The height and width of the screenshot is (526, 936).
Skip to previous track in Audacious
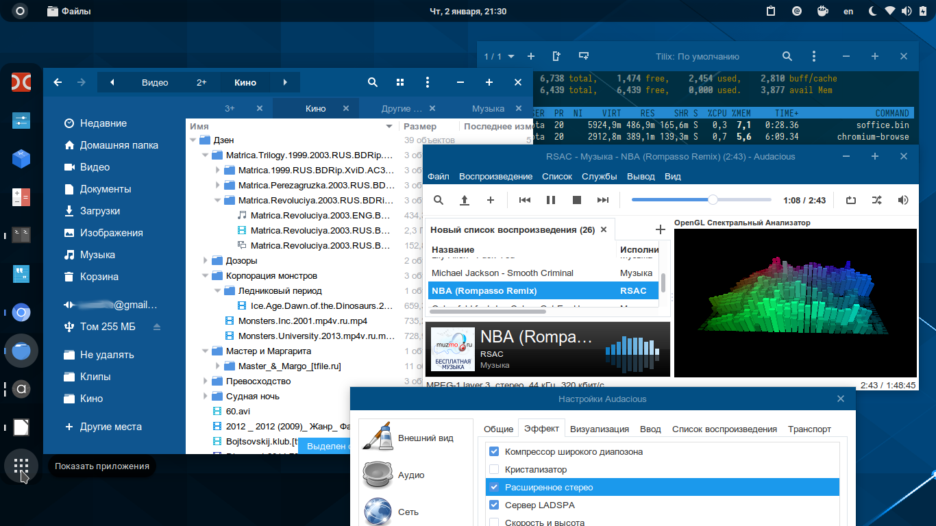click(x=525, y=200)
